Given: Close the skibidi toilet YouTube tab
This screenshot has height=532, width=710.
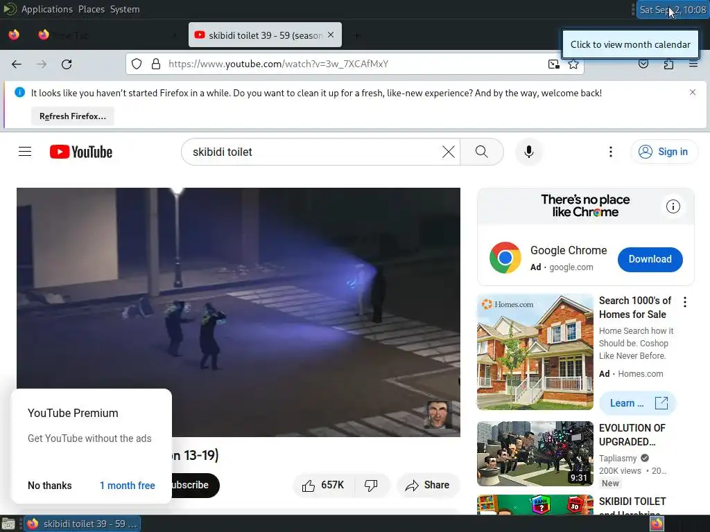Looking at the screenshot, I should [x=331, y=35].
